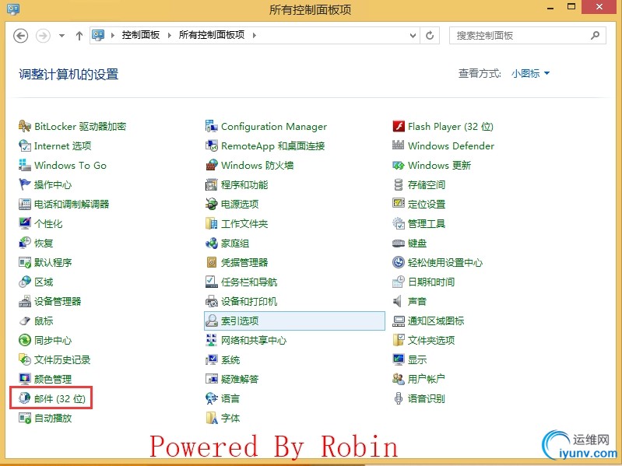Open the 显示 display link
The image size is (622, 466).
point(417,359)
